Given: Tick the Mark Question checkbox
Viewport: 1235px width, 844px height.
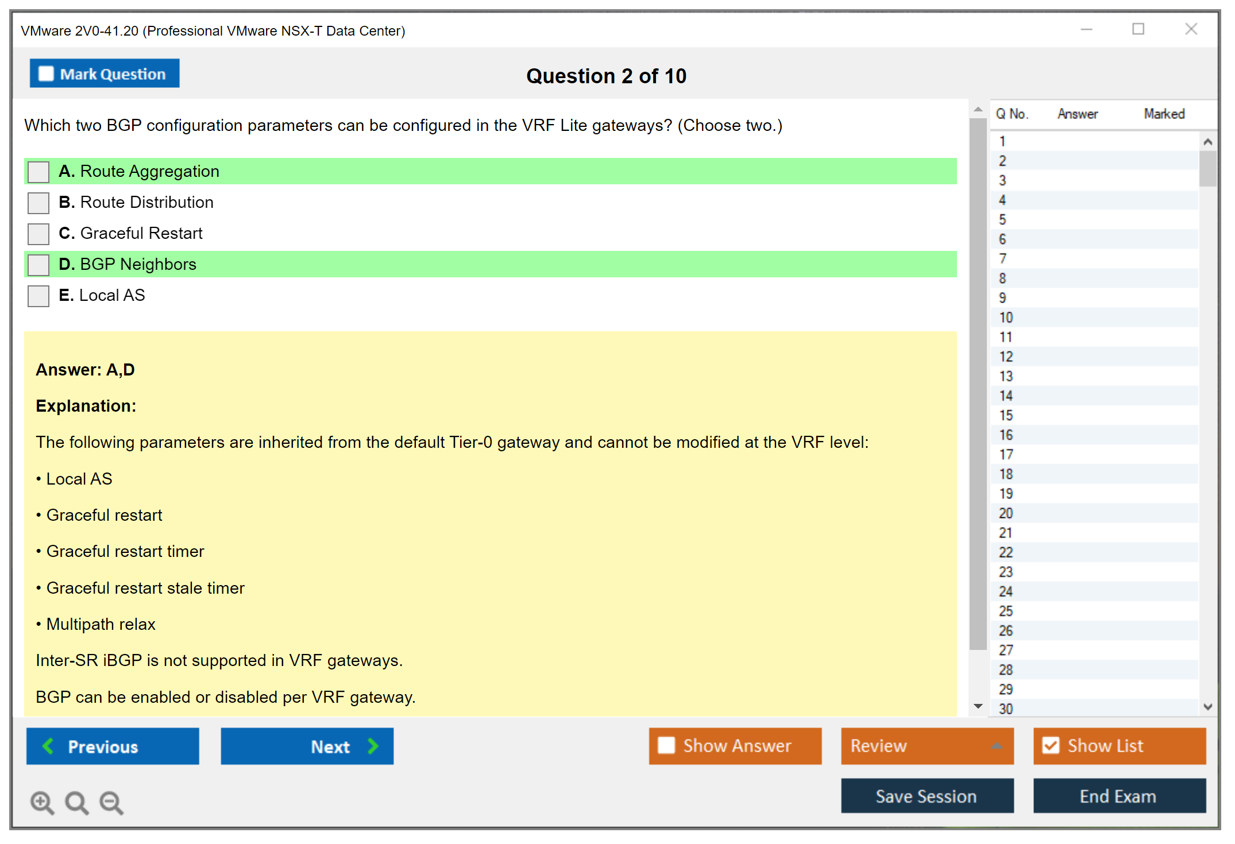Looking at the screenshot, I should [x=46, y=73].
